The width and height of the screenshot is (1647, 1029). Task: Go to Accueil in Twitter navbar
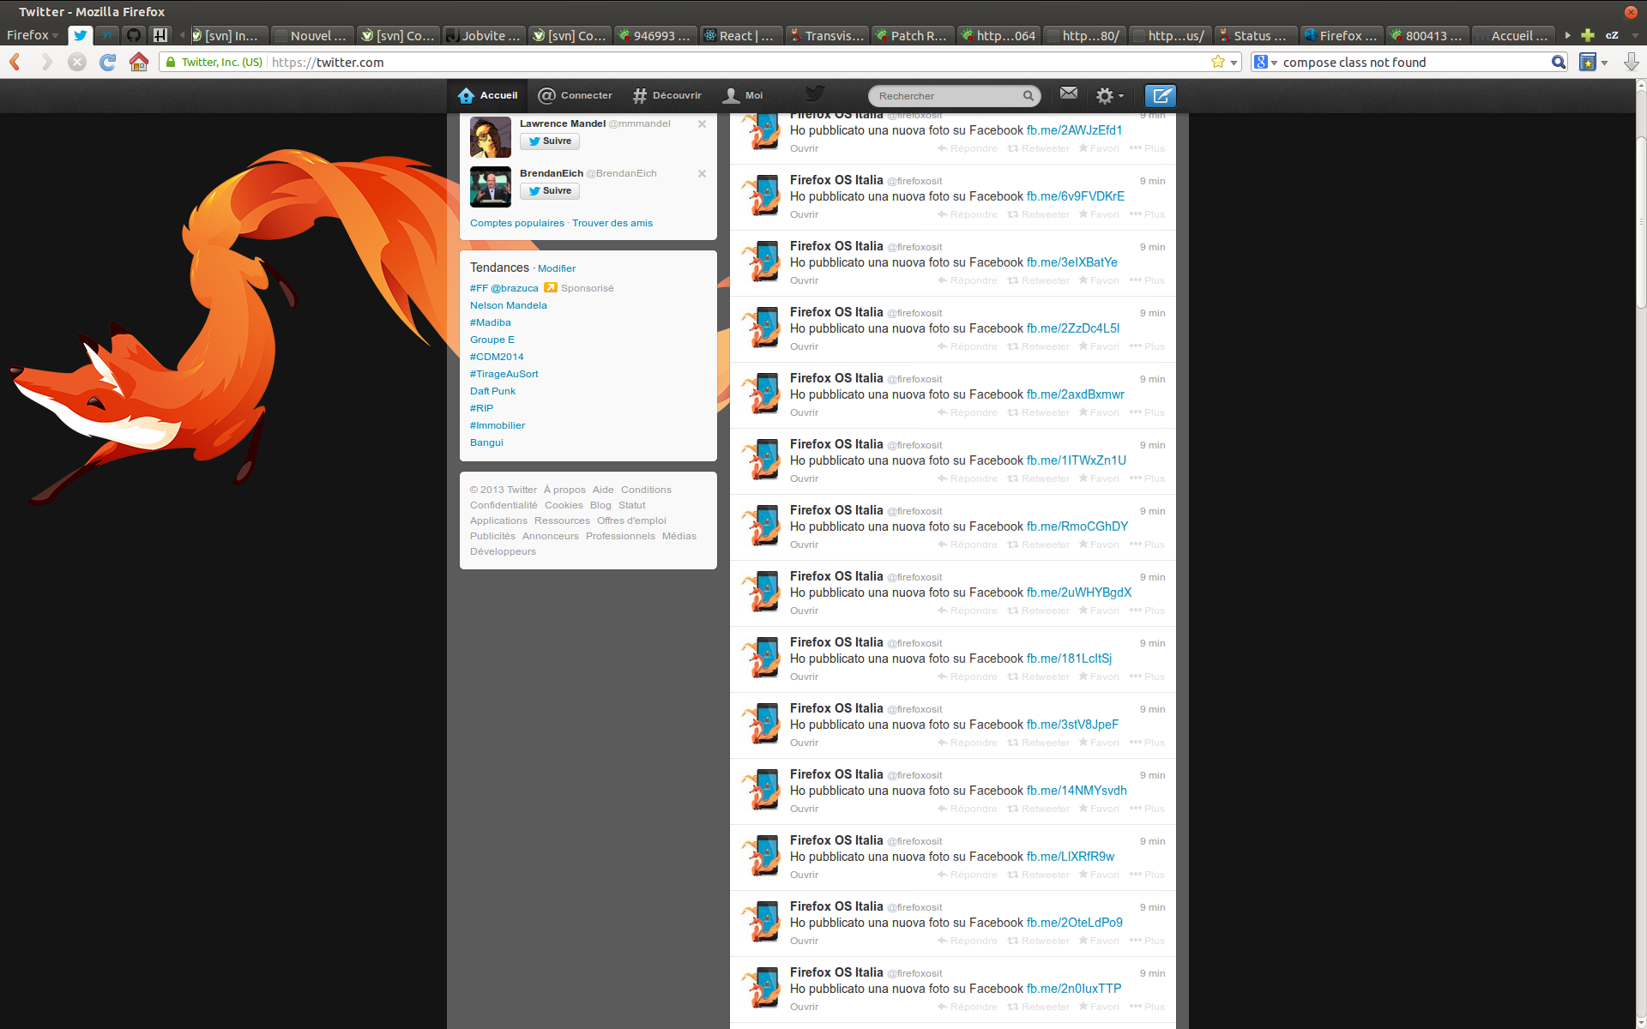click(x=488, y=95)
